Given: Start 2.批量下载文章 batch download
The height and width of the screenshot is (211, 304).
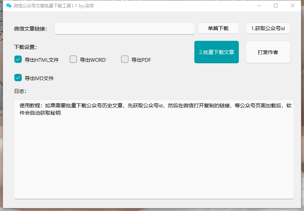Looking at the screenshot, I should point(216,52).
